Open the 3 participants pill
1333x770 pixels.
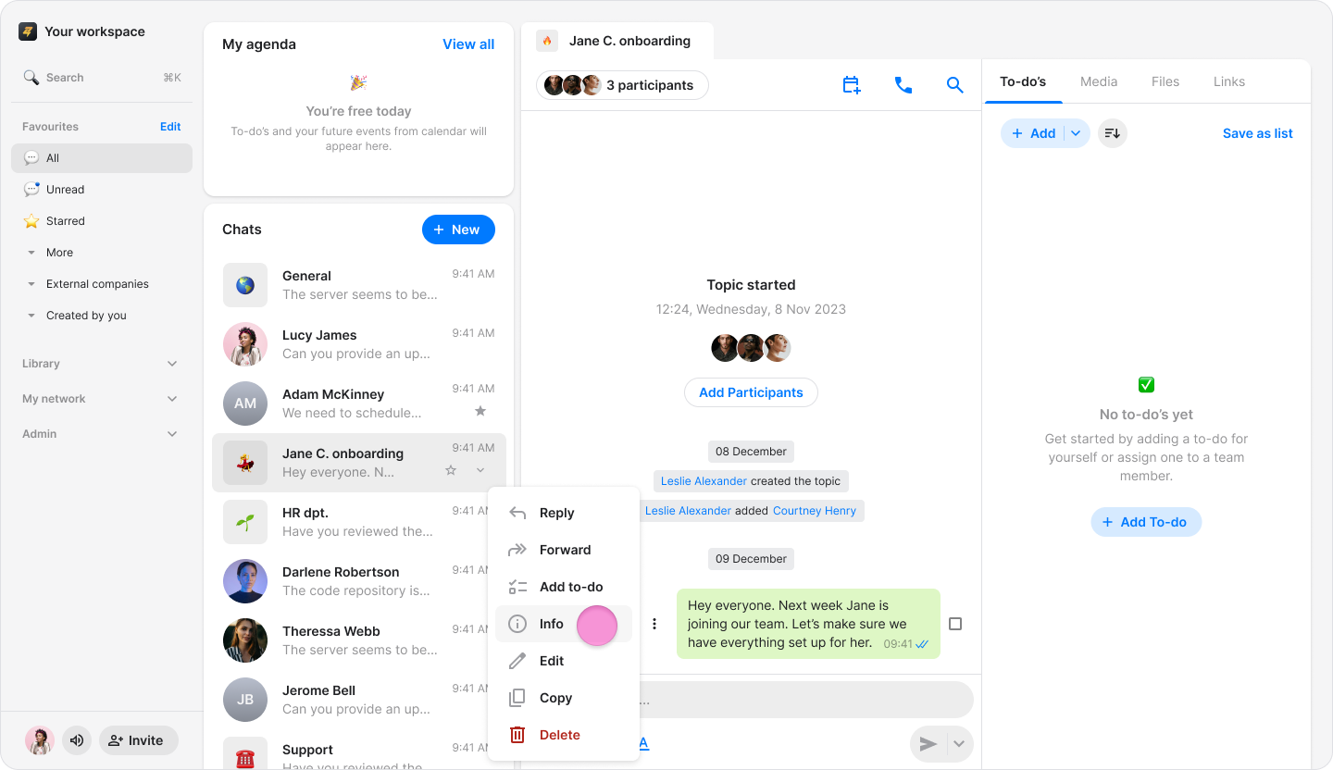622,85
